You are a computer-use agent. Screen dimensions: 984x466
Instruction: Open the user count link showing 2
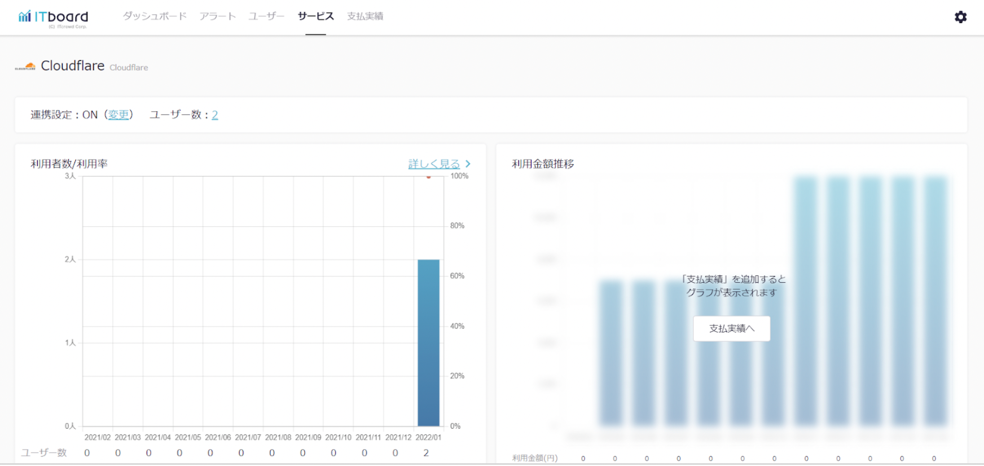coord(215,115)
